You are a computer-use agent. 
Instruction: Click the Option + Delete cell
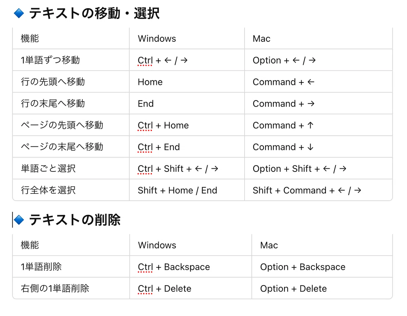pos(322,289)
